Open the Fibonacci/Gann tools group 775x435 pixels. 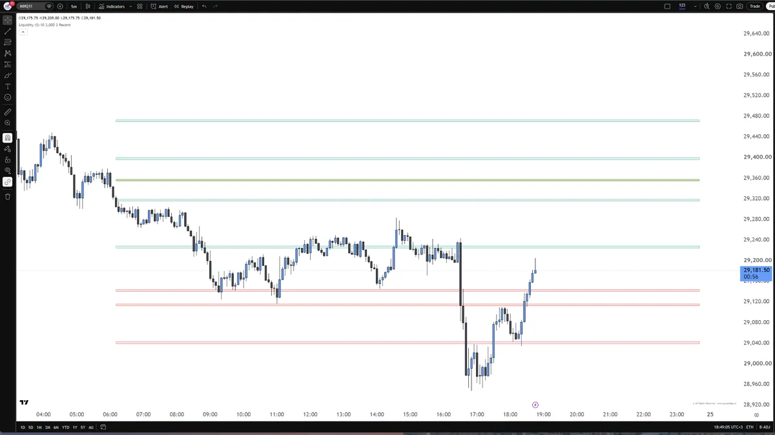tap(8, 42)
